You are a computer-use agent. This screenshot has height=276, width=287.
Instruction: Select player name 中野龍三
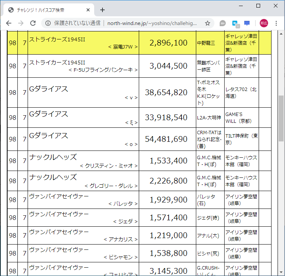click(206, 43)
